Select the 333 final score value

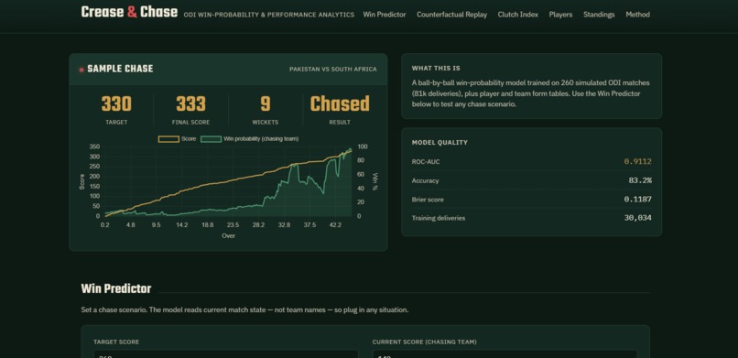tap(190, 104)
